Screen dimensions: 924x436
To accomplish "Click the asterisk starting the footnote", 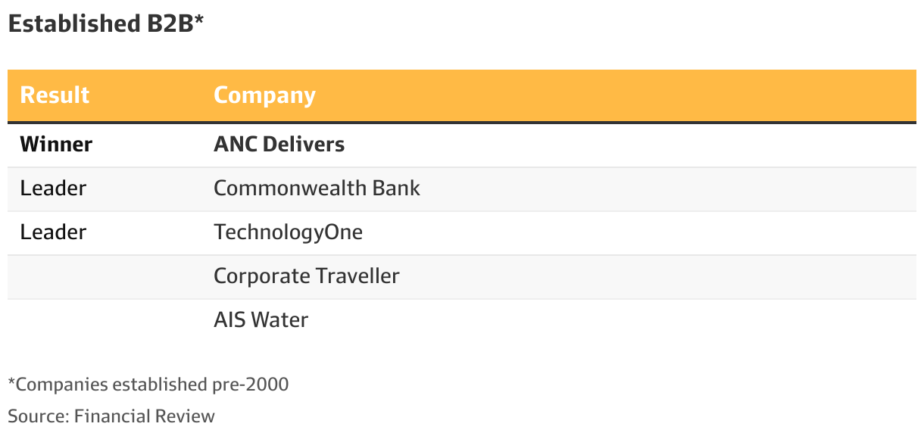I will pos(11,382).
